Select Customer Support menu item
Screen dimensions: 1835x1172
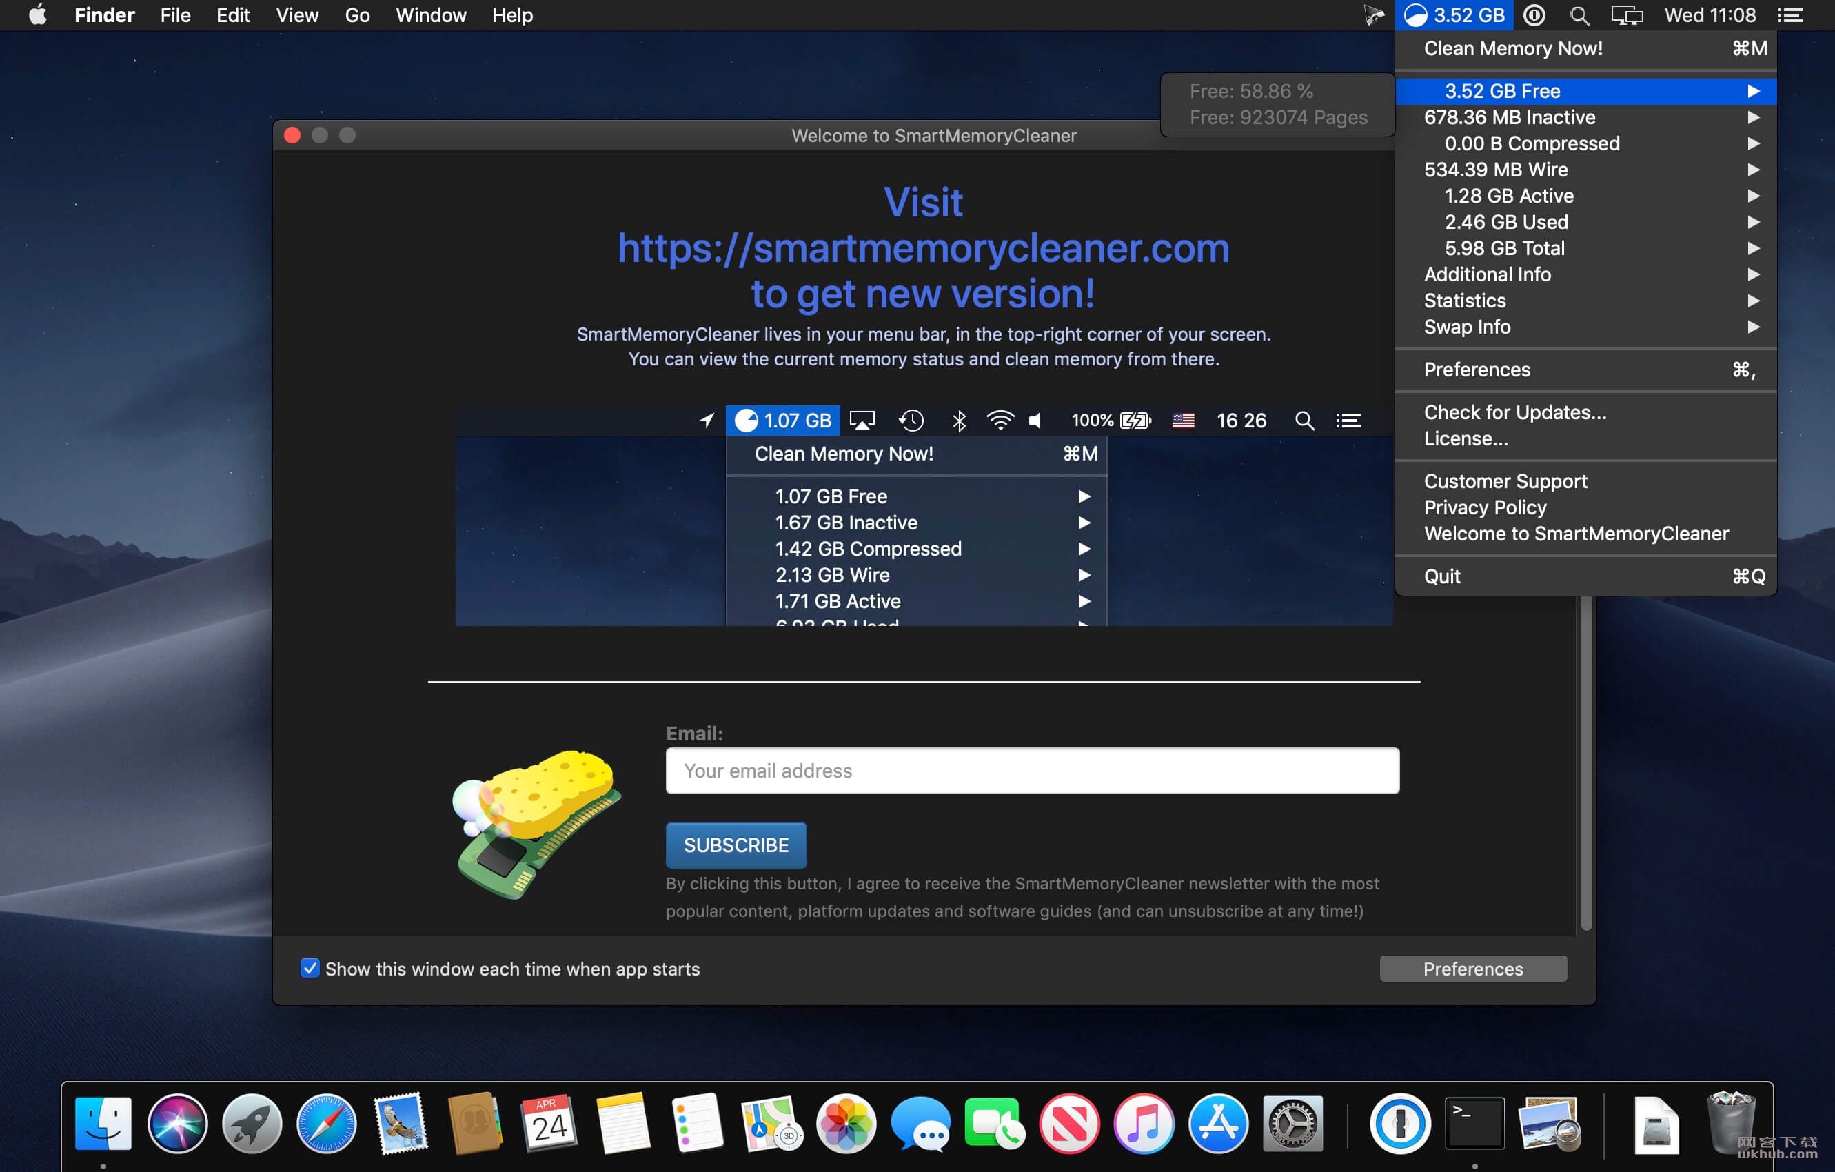coord(1586,481)
